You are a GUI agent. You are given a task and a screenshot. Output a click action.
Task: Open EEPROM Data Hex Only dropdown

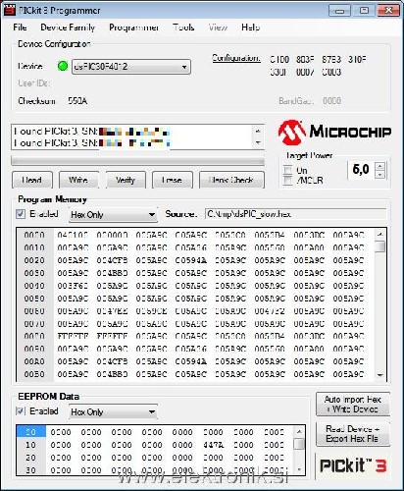click(x=113, y=411)
